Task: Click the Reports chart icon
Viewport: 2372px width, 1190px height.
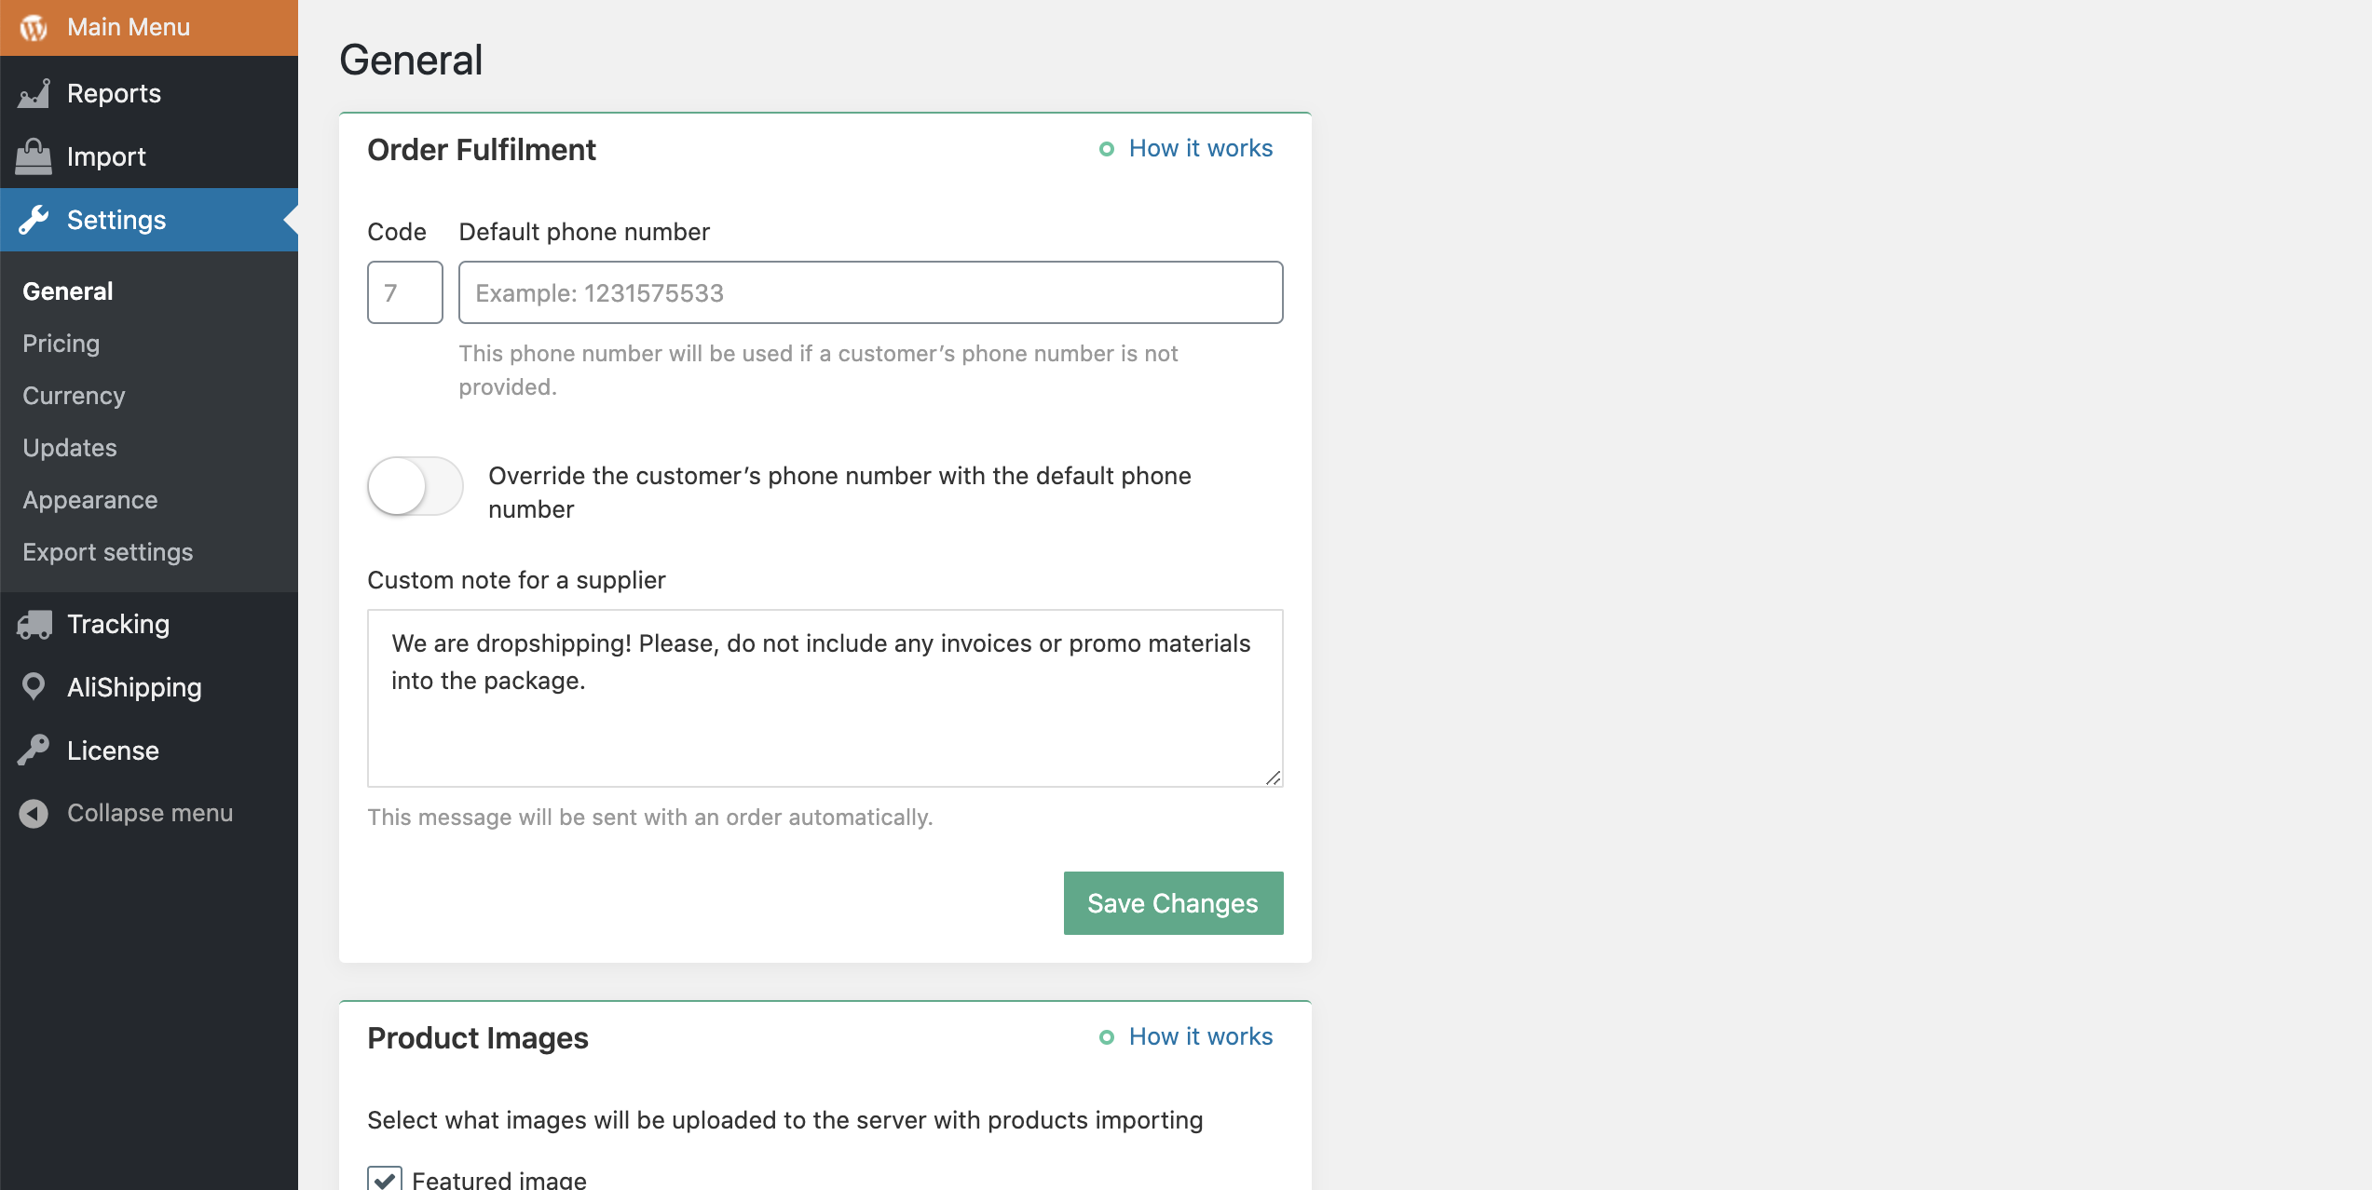Action: click(x=34, y=93)
